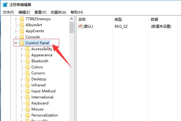Expand the Desktop key
The image size is (181, 121).
coord(22,79)
